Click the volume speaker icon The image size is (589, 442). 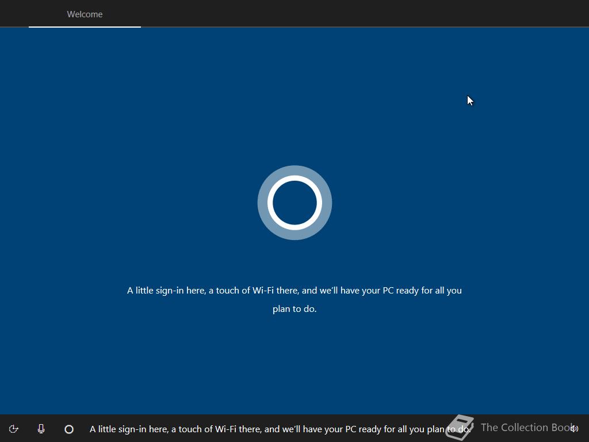click(574, 429)
